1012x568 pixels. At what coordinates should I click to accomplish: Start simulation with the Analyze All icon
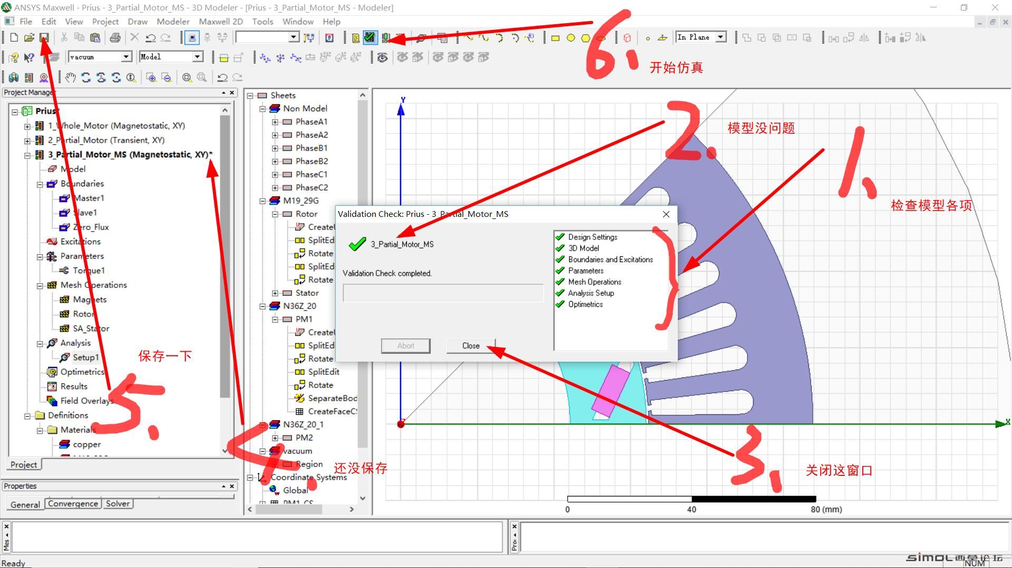[386, 37]
